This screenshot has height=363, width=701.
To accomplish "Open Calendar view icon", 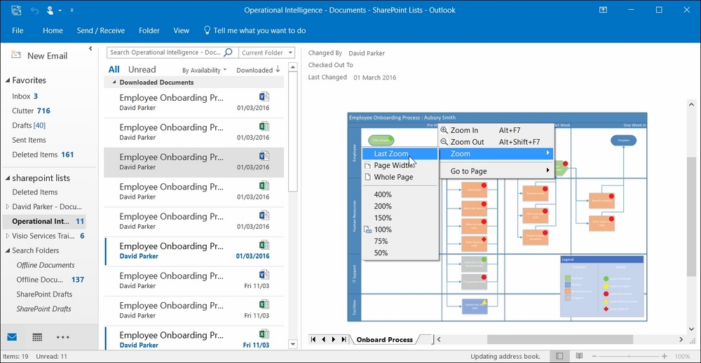I will tap(38, 337).
